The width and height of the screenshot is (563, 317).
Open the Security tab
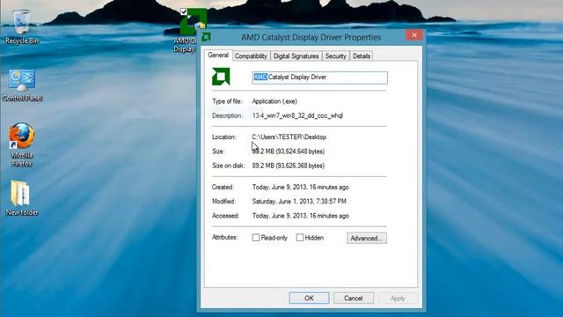tap(336, 56)
